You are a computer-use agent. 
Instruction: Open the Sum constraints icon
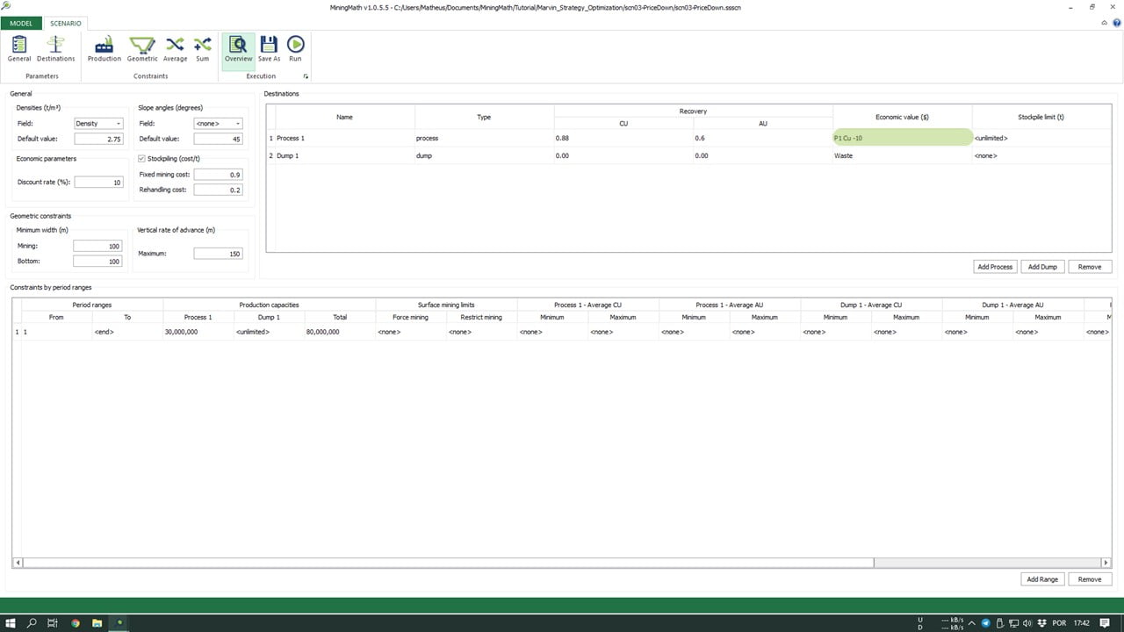pos(203,48)
